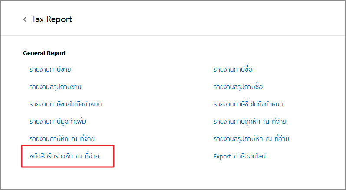Click the General Report section heading
This screenshot has width=346, height=190.
pyautogui.click(x=44, y=53)
